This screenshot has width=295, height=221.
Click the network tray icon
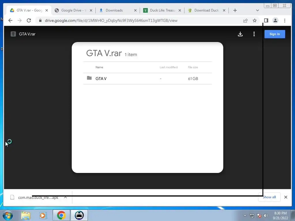pos(252,216)
